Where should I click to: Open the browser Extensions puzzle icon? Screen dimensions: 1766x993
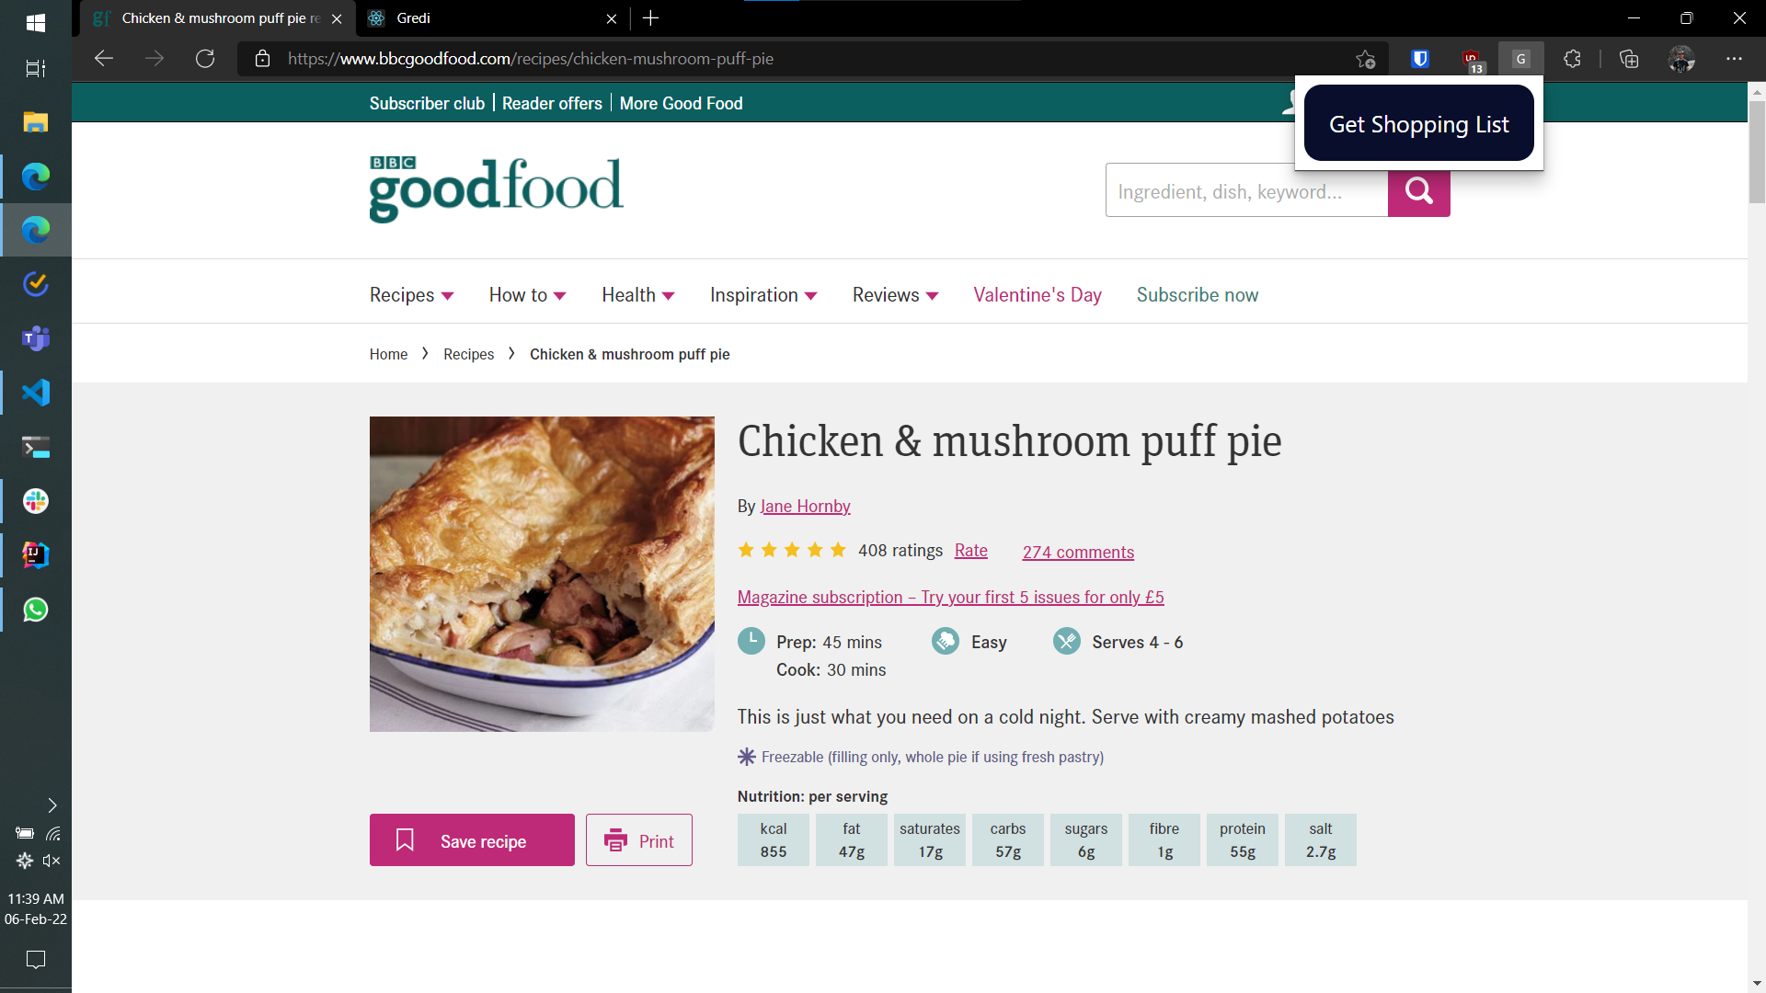pyautogui.click(x=1573, y=59)
